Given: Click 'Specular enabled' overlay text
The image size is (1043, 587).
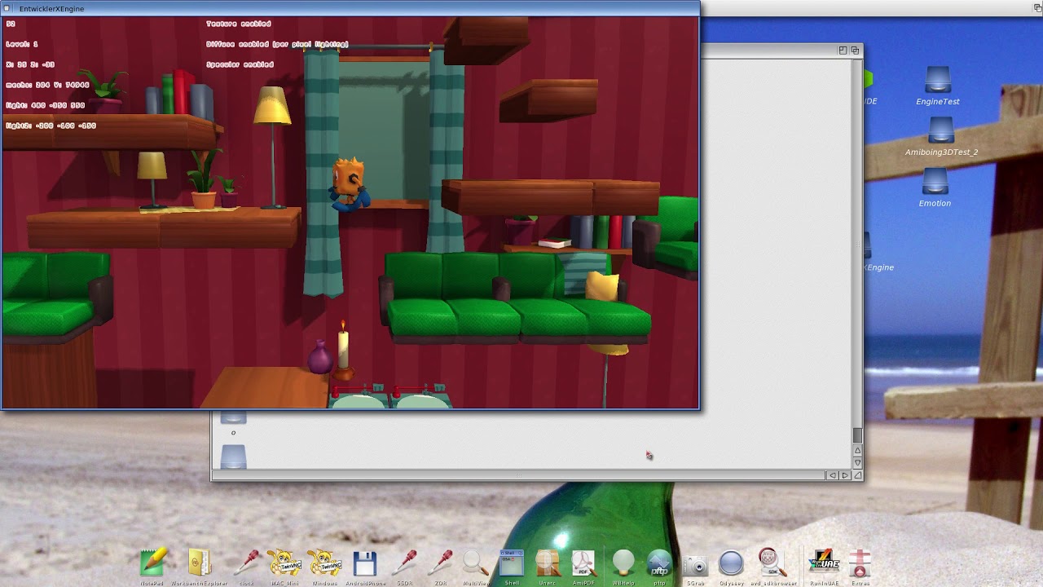Looking at the screenshot, I should click(x=240, y=64).
